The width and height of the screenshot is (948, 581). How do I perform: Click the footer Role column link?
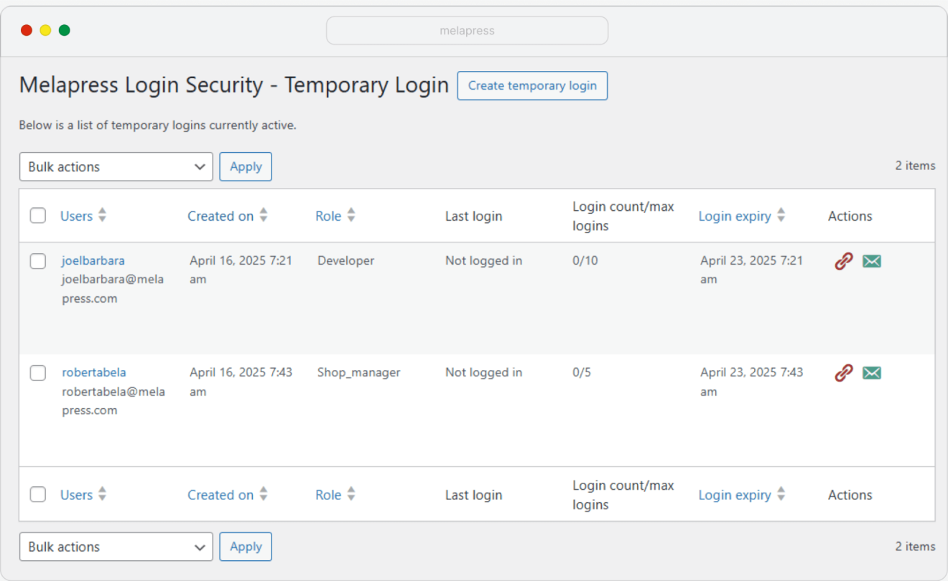click(328, 495)
